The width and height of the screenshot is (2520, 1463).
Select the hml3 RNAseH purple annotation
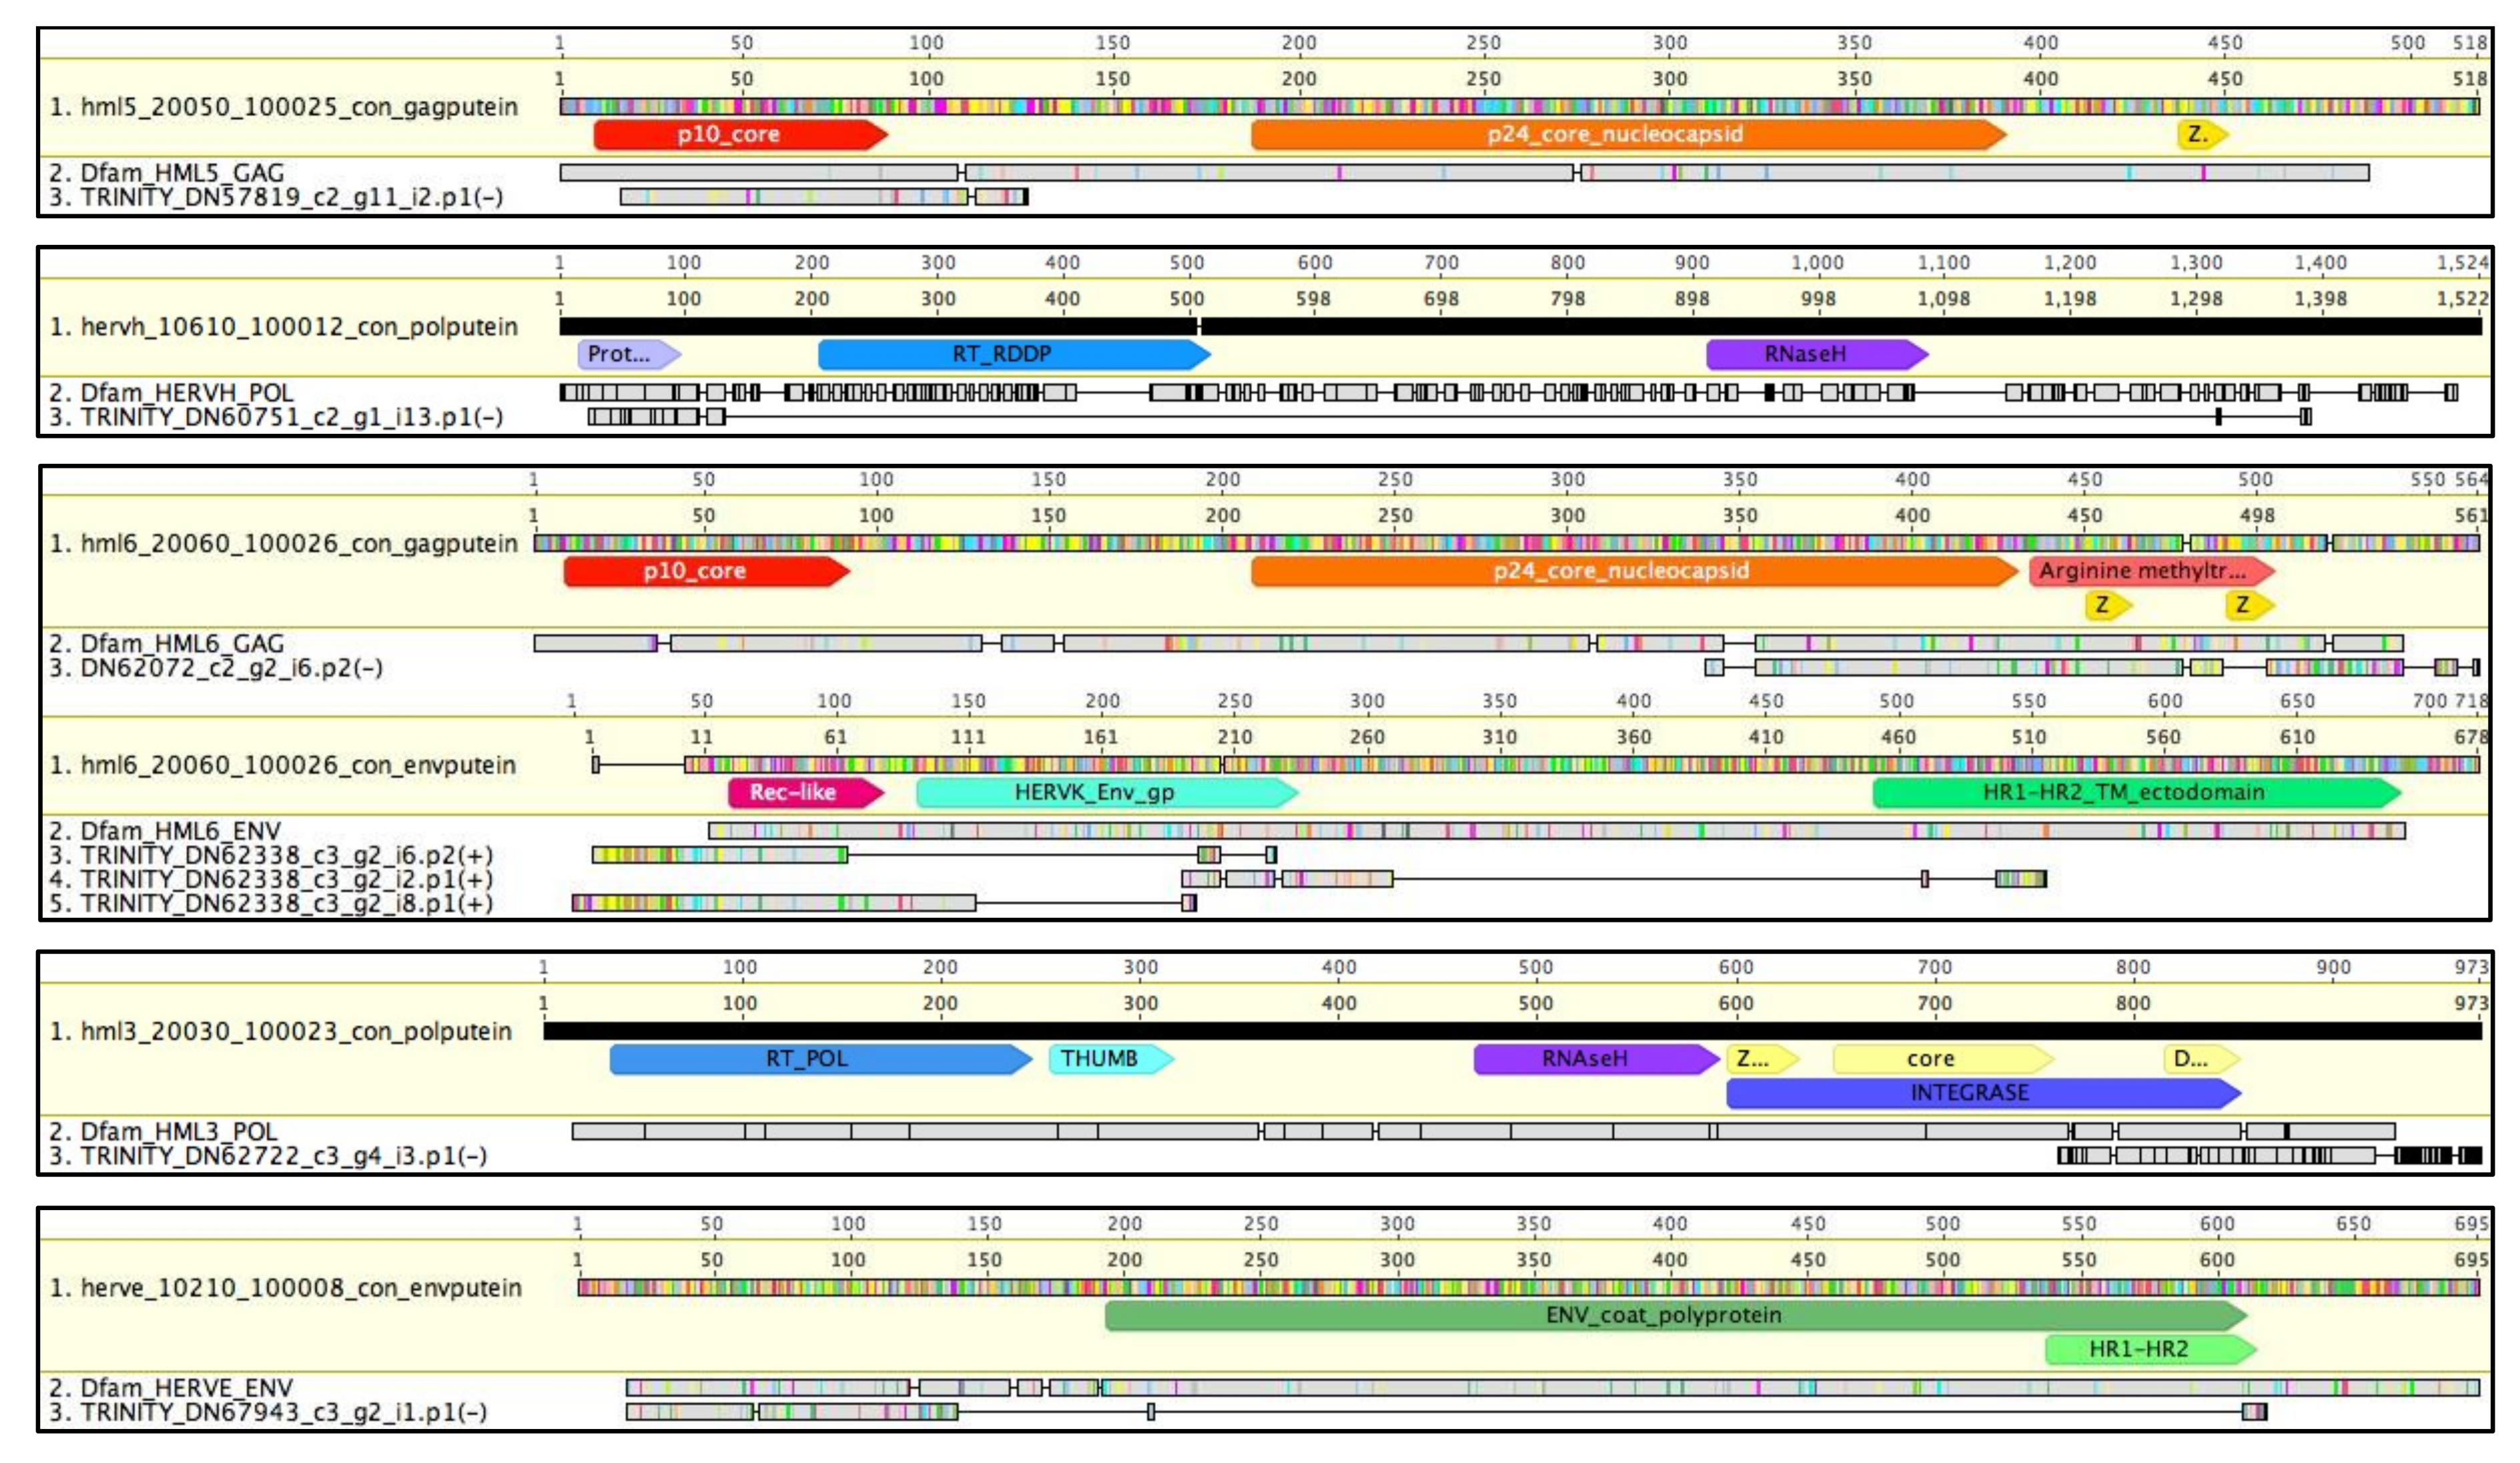coord(1596,1059)
